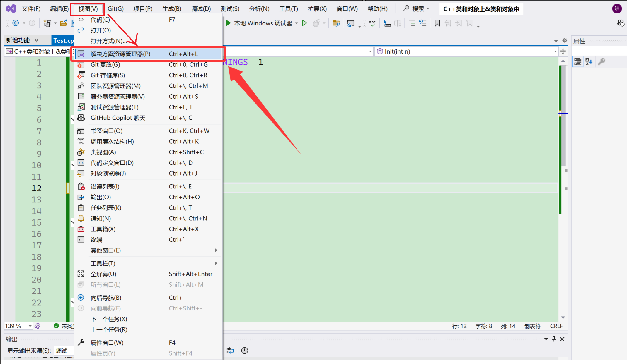Toggle word wrap icon in Output toolbar

(230, 351)
